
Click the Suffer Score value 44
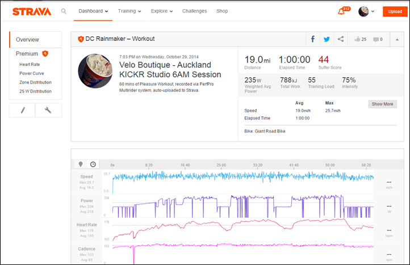tap(324, 60)
